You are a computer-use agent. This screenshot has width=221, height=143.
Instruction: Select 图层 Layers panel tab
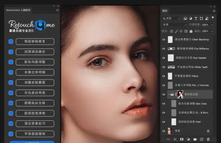coord(165,11)
